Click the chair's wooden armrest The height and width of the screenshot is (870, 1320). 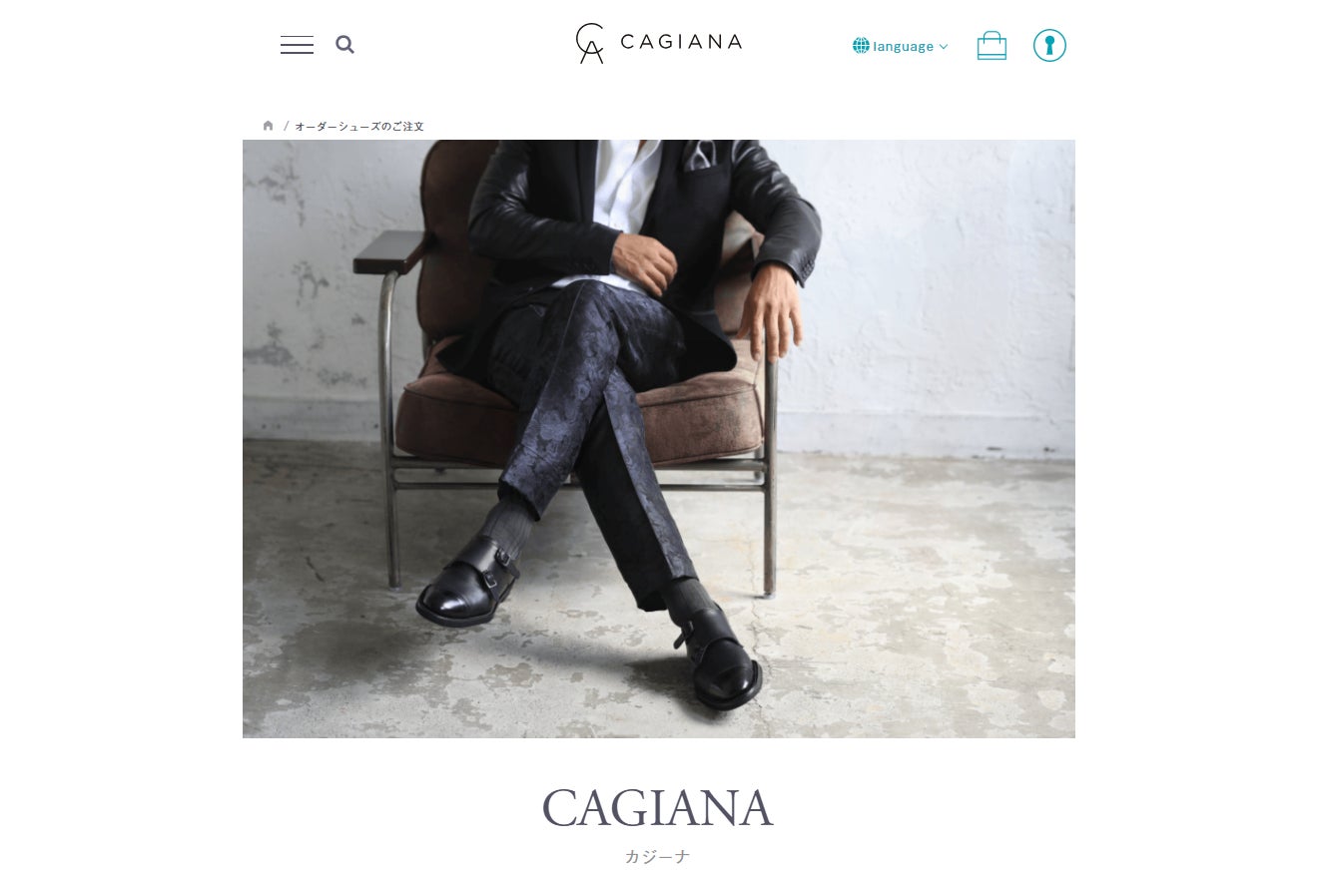[389, 250]
